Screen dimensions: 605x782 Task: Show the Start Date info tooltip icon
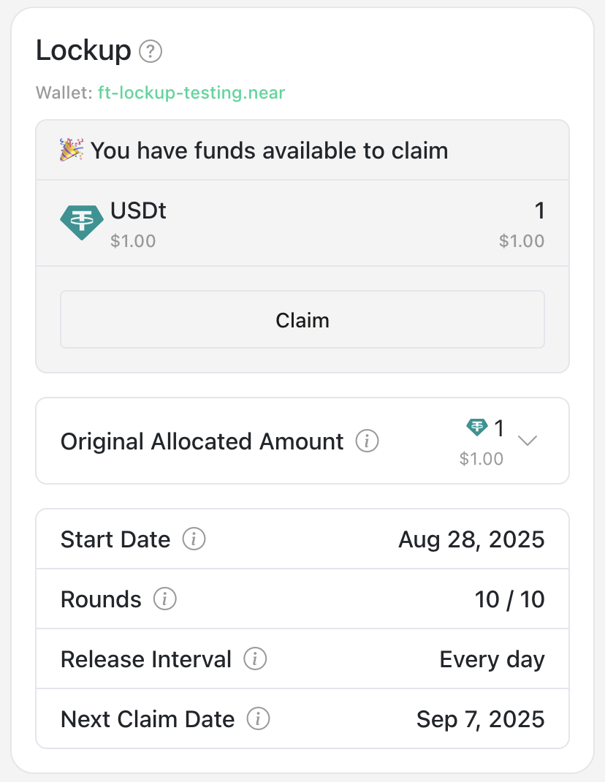(194, 539)
